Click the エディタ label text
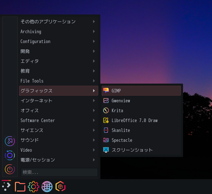This screenshot has height=194, width=212. (x=29, y=61)
